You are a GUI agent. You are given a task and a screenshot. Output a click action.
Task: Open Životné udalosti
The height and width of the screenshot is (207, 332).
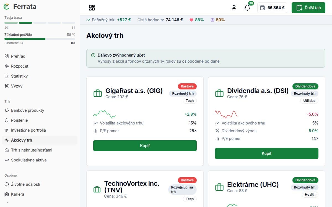point(40,184)
